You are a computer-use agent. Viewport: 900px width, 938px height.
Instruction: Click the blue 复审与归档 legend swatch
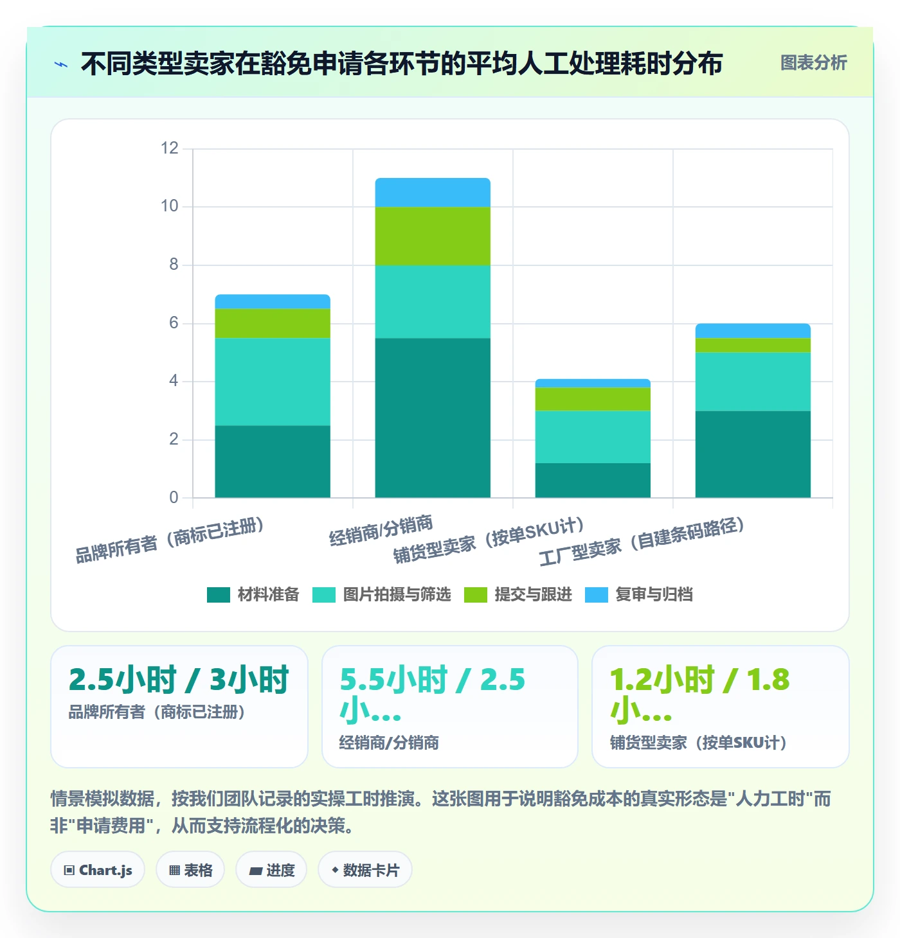click(x=597, y=595)
